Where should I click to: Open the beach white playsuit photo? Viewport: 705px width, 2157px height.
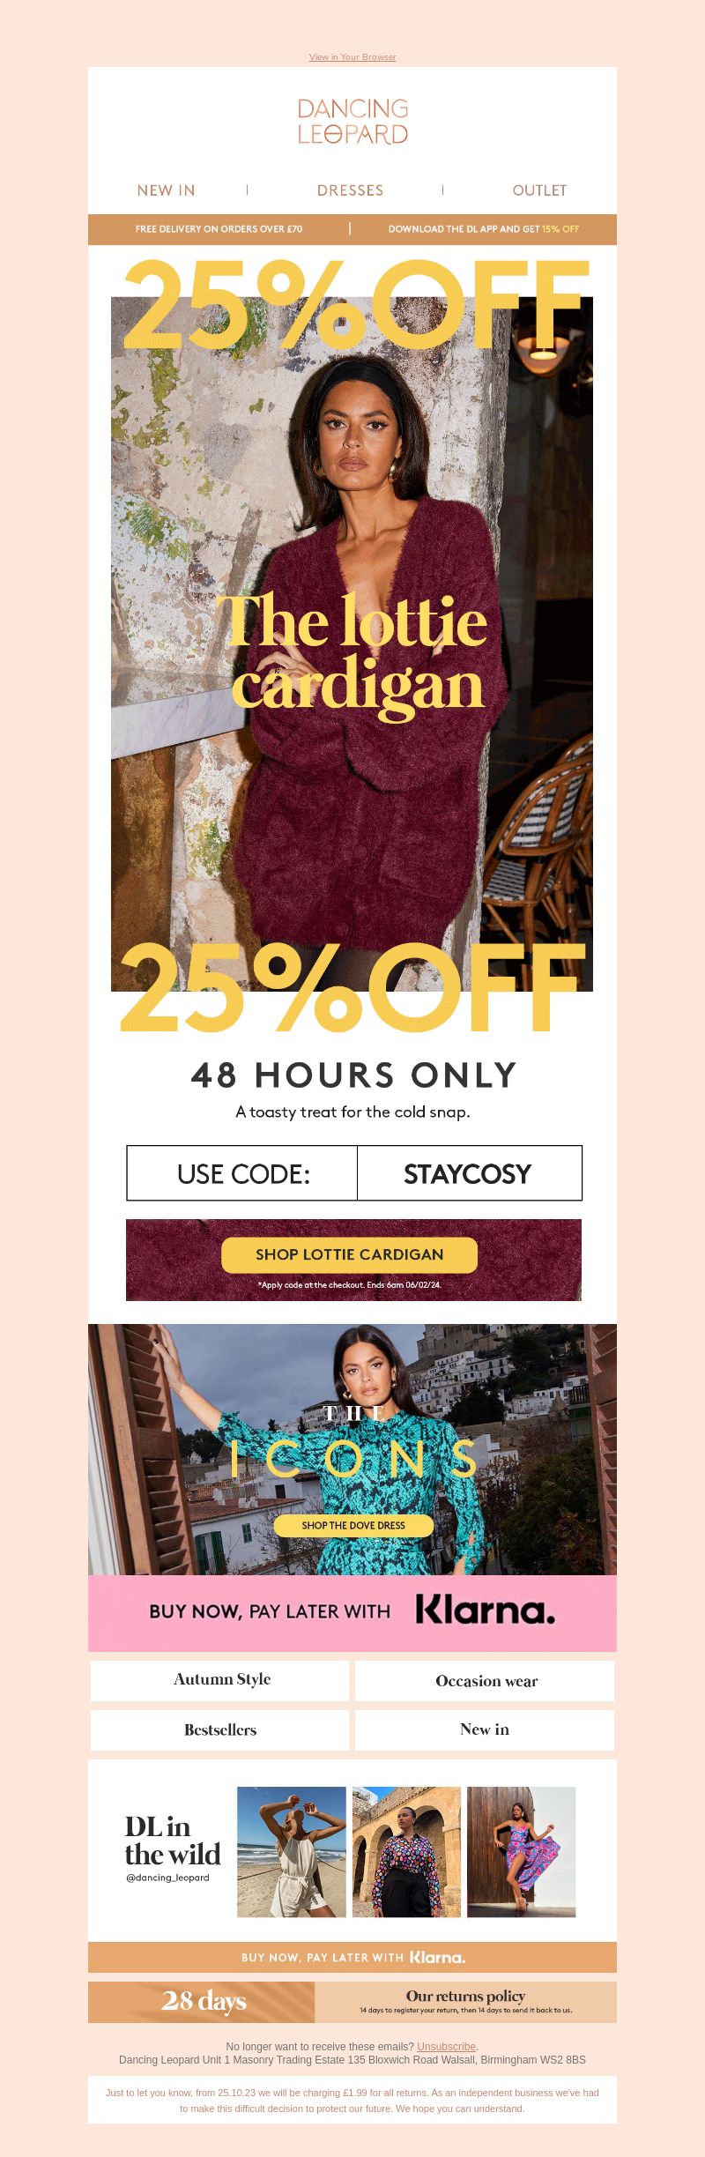tap(292, 1851)
